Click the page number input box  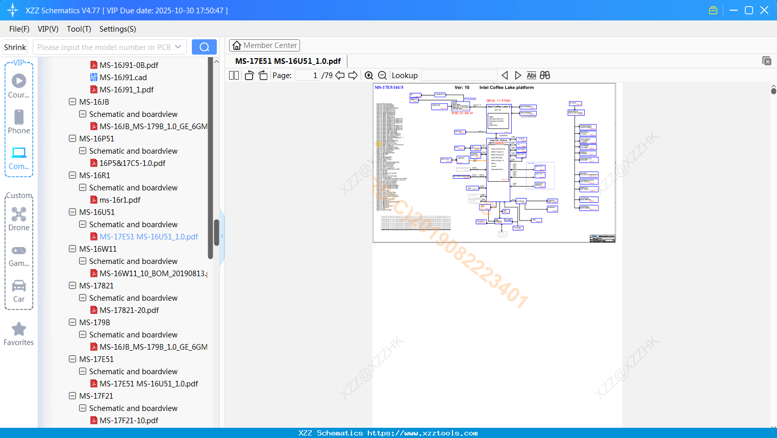[307, 76]
